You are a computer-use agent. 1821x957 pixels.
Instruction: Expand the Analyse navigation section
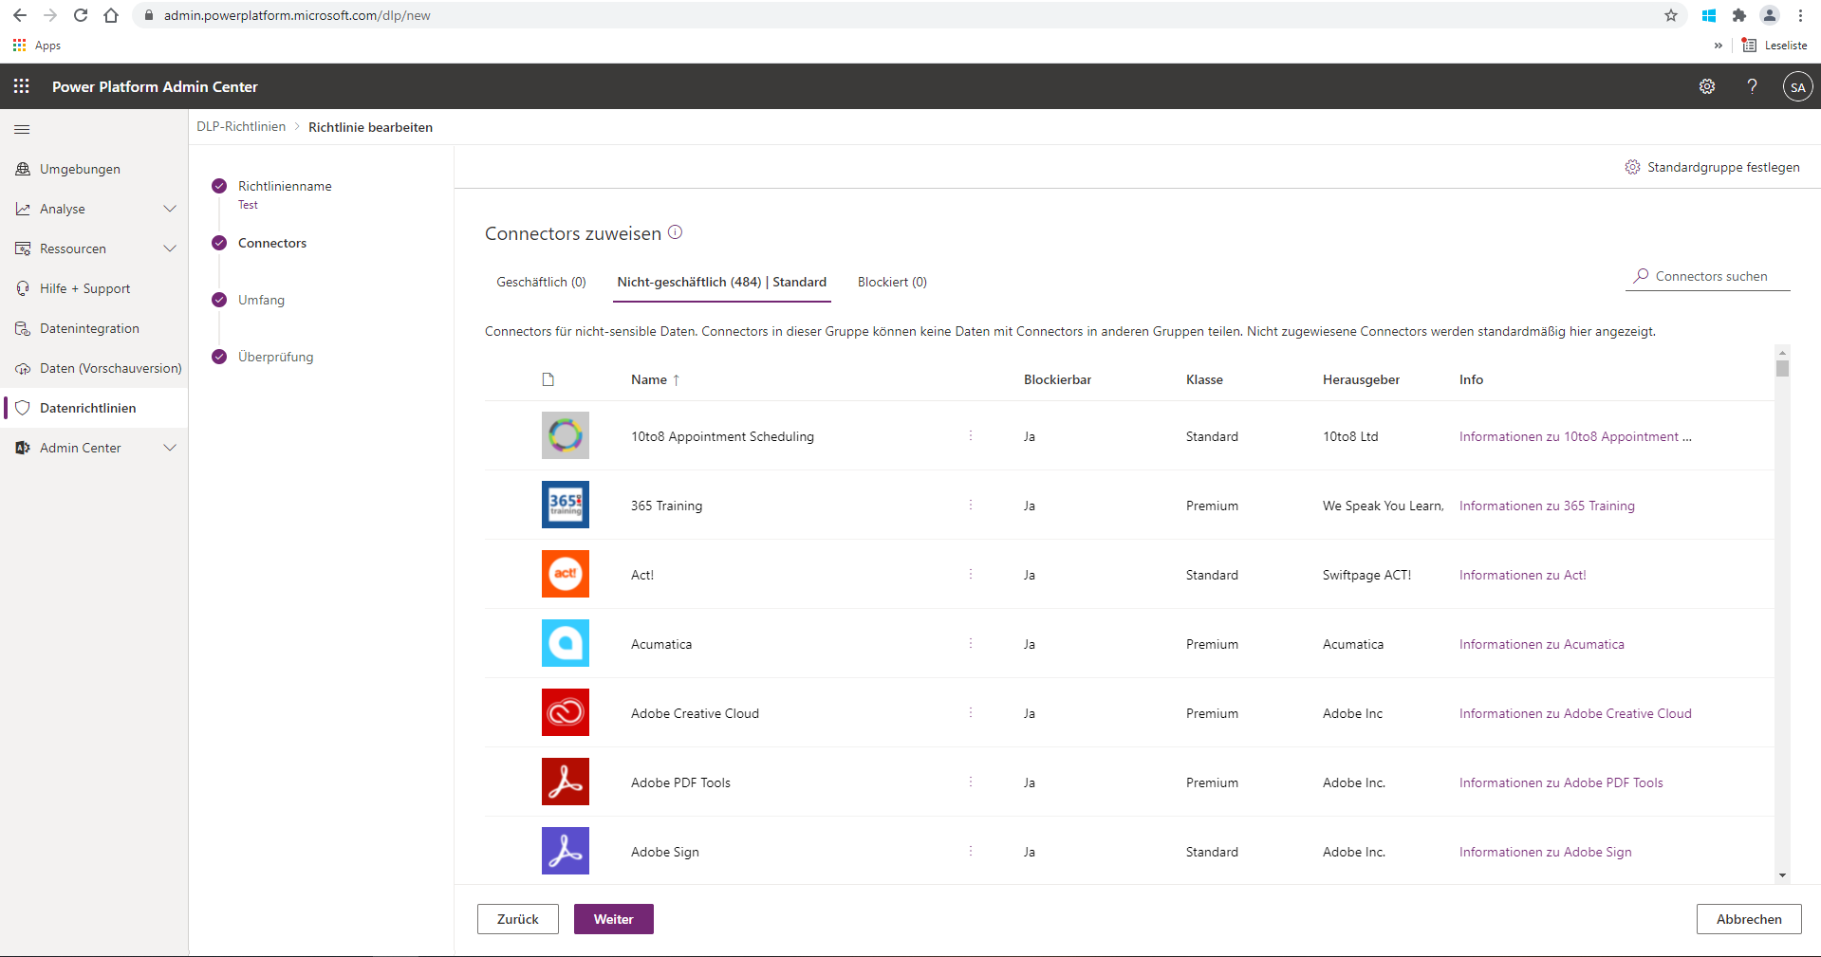tap(170, 209)
